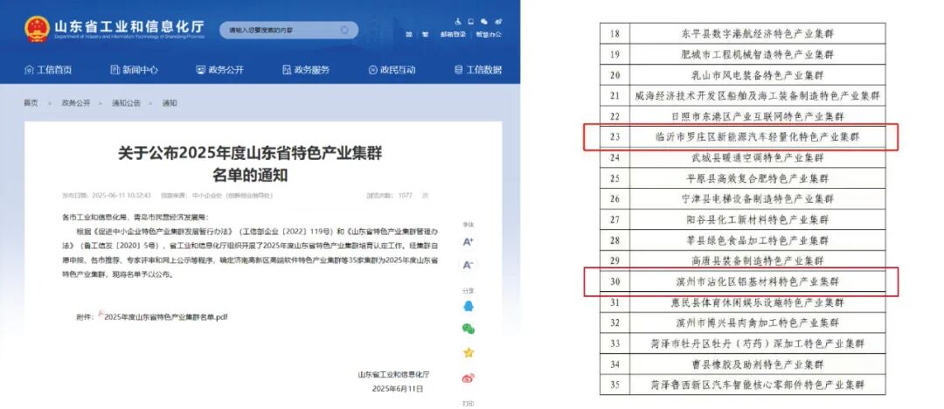
Task: Select row 27 阳谷县化工新材料特色产业集群
Action: point(742,220)
